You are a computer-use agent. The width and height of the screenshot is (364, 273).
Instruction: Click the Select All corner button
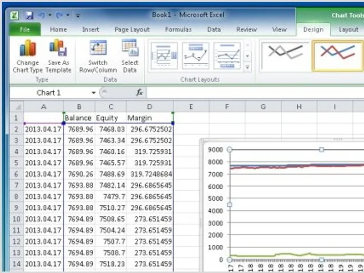point(16,106)
